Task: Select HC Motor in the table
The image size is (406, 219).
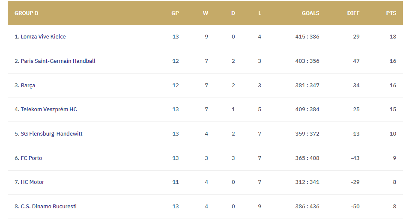Action: [x=32, y=182]
